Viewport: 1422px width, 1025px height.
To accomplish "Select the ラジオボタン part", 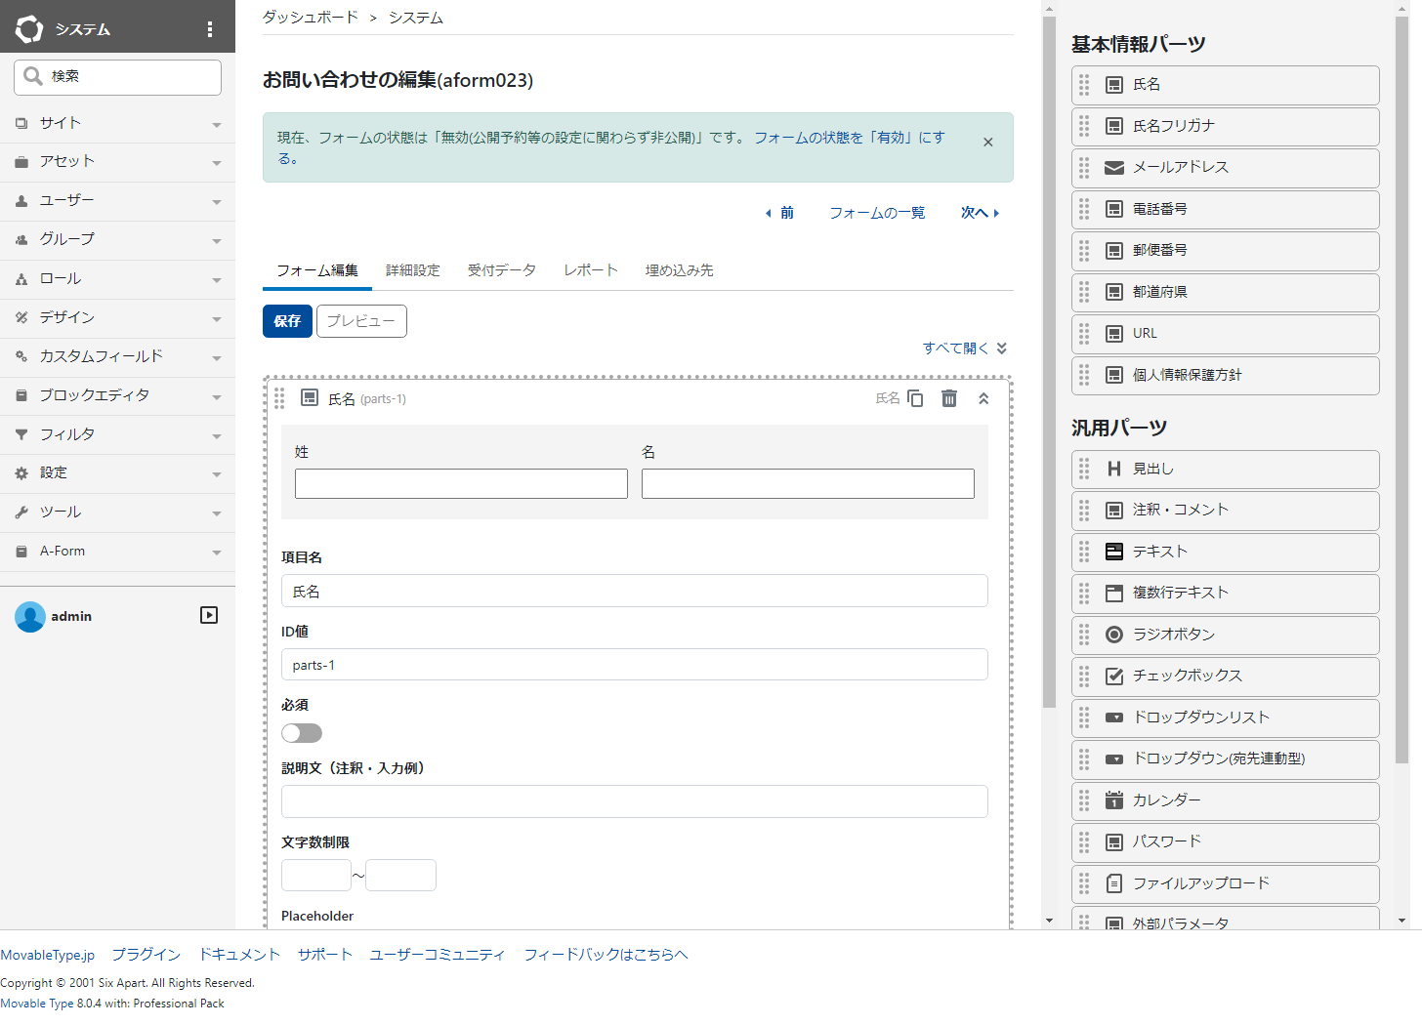I will tap(1226, 635).
